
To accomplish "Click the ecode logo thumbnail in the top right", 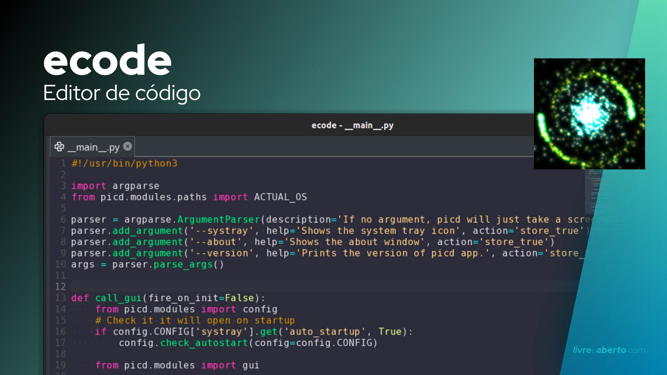I will point(589,114).
